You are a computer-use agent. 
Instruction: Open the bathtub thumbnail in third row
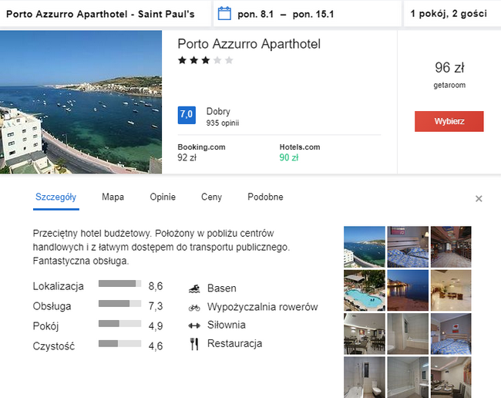click(408, 334)
